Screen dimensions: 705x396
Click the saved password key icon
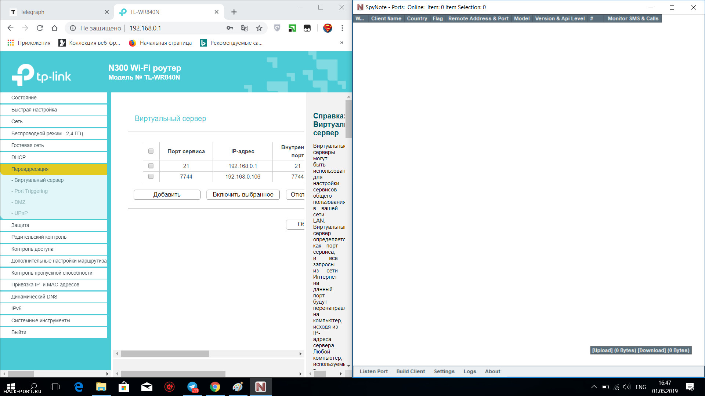(230, 28)
